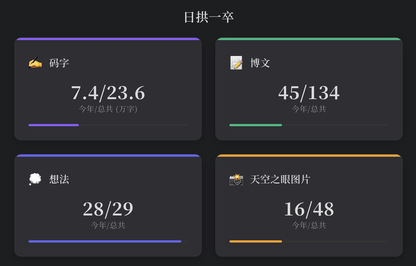
Task: Click the writing hand icon on 码字 card
Action: (x=35, y=63)
